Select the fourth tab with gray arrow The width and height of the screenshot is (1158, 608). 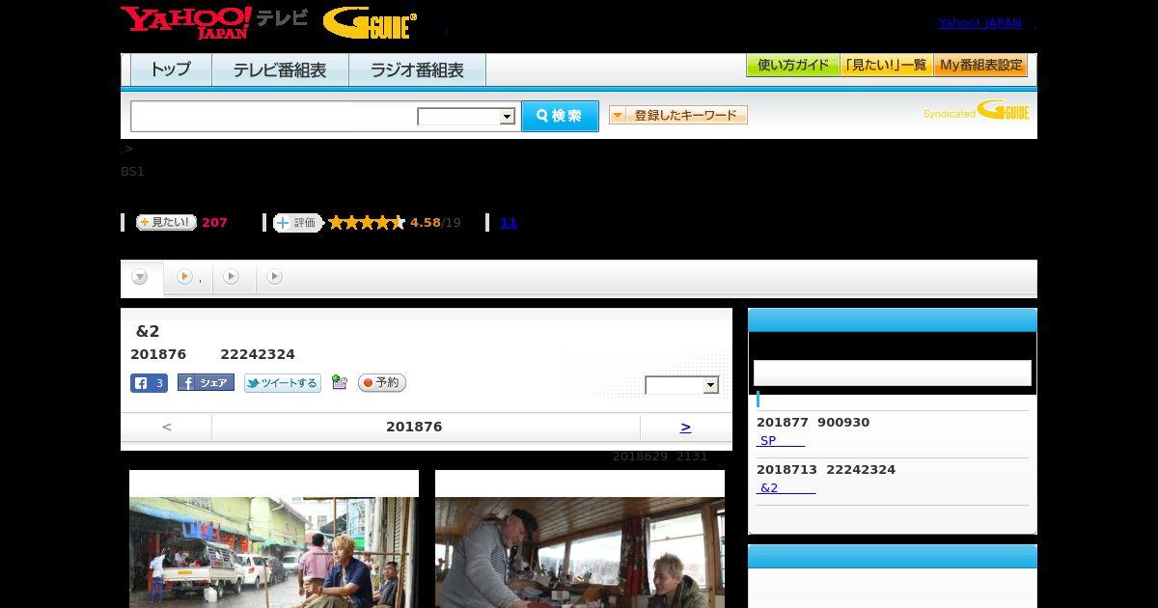[x=275, y=277]
